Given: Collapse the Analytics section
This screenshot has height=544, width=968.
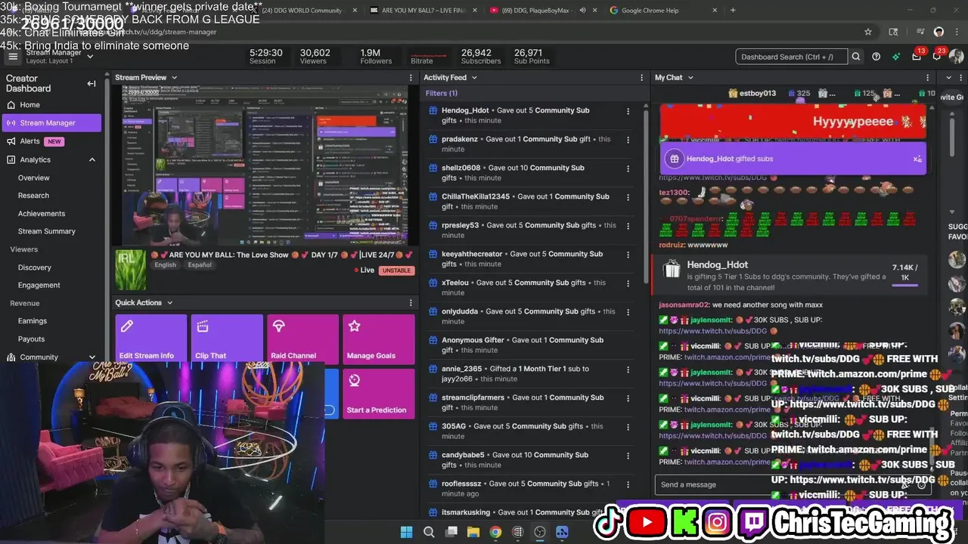Looking at the screenshot, I should [x=92, y=159].
